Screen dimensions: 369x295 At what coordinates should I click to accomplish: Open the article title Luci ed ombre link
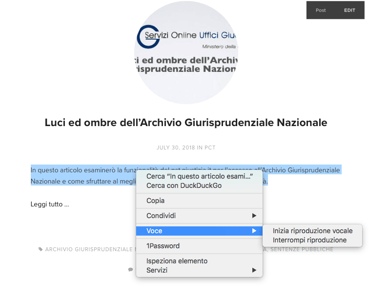186,123
